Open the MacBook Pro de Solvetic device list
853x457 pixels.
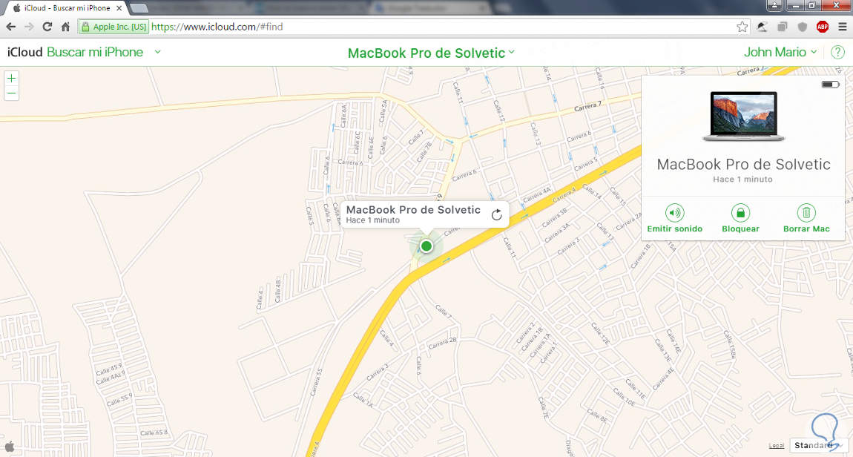click(431, 53)
